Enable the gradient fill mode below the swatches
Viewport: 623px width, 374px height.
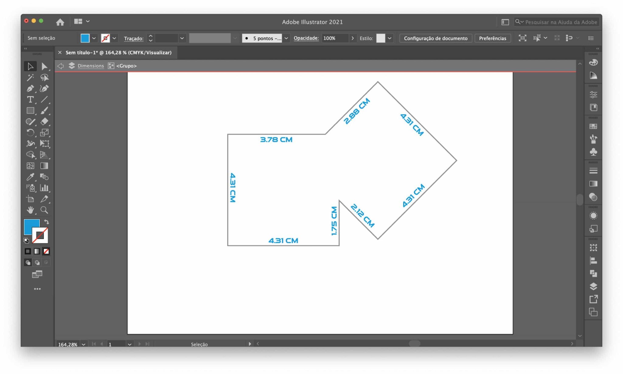tap(37, 251)
